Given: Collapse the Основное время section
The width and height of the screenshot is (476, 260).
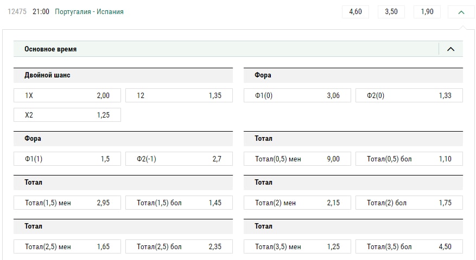Looking at the screenshot, I should click(450, 49).
